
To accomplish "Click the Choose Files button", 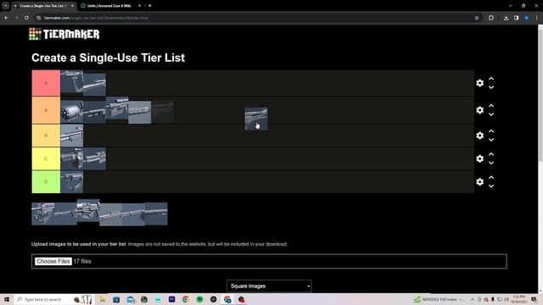I will tap(53, 261).
